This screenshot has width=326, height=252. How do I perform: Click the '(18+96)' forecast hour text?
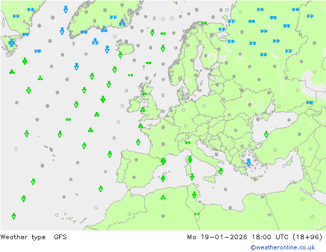pyautogui.click(x=307, y=237)
